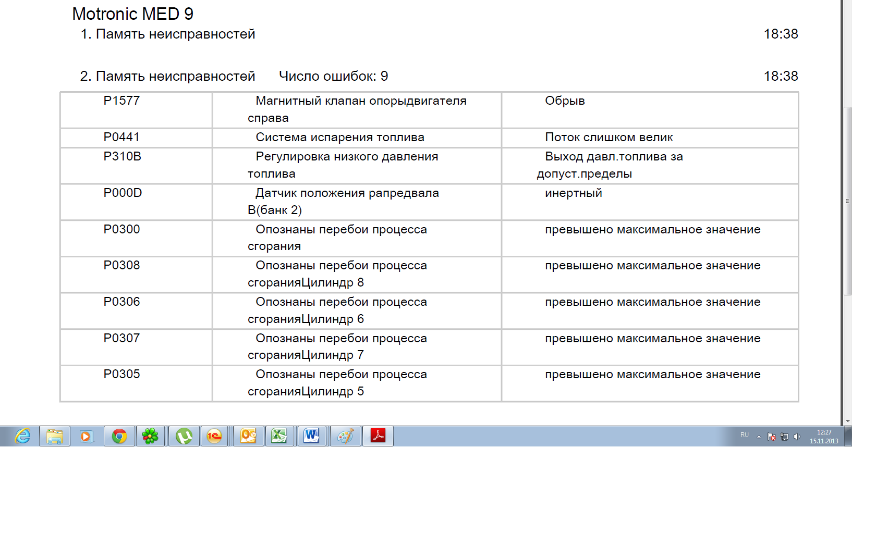Image resolution: width=876 pixels, height=547 pixels.
Task: Open clock showing 12:27 15.11.2013
Action: coord(824,437)
